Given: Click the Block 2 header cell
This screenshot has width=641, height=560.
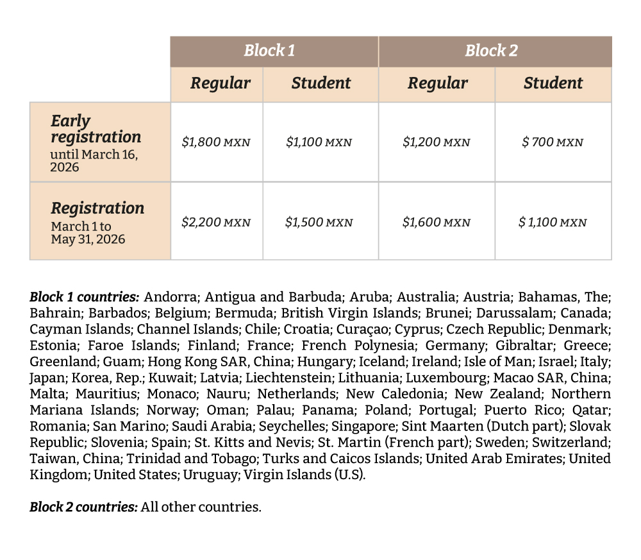Looking at the screenshot, I should (x=491, y=51).
